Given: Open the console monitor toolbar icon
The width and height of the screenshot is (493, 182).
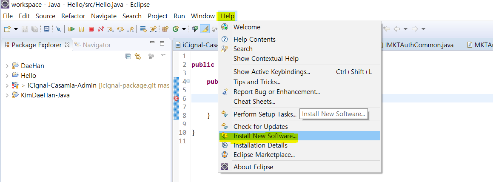Looking at the screenshot, I should point(46,29).
